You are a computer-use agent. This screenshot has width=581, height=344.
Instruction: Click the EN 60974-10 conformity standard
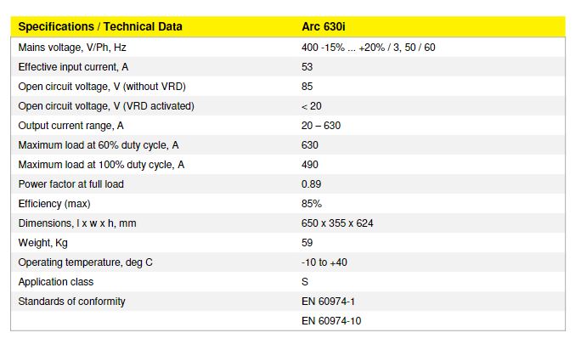(x=331, y=320)
